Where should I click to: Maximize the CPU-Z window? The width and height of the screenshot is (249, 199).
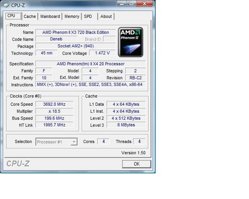tap(132, 4)
